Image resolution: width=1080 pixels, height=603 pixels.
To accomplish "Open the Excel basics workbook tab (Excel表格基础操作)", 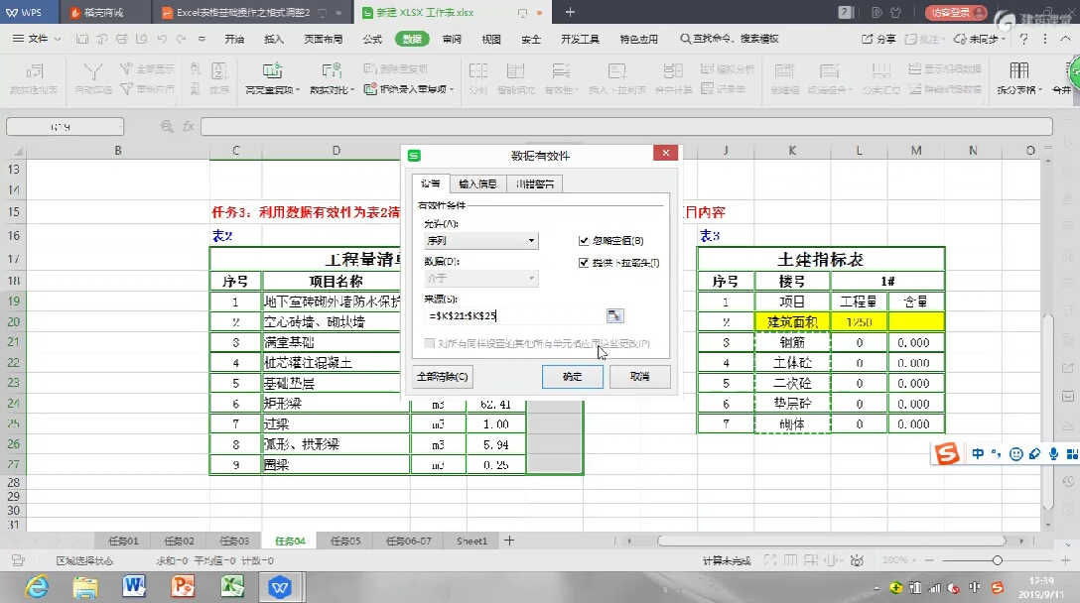I will tap(243, 12).
